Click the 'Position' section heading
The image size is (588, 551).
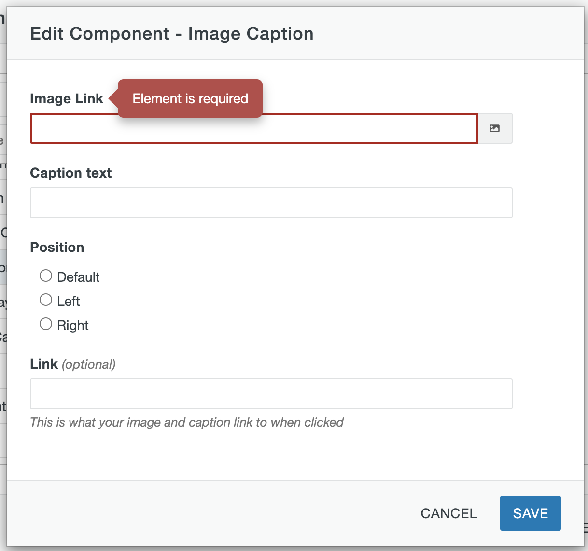coord(57,247)
